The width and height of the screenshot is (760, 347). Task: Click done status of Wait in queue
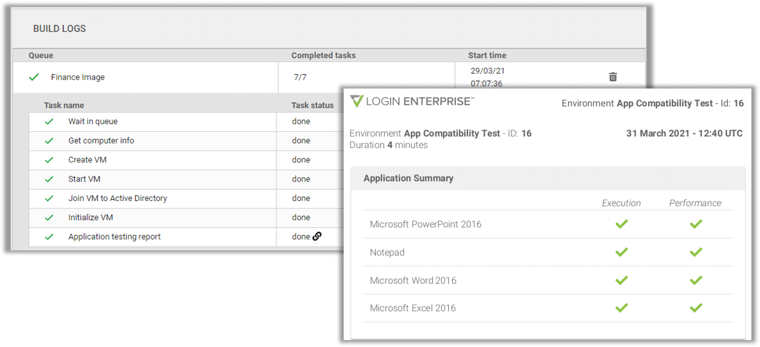301,121
